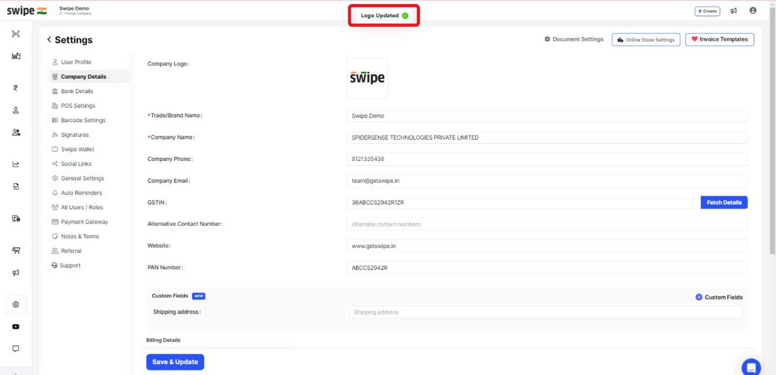This screenshot has height=375, width=776.
Task: Focus the Company Name field
Action: (547, 137)
